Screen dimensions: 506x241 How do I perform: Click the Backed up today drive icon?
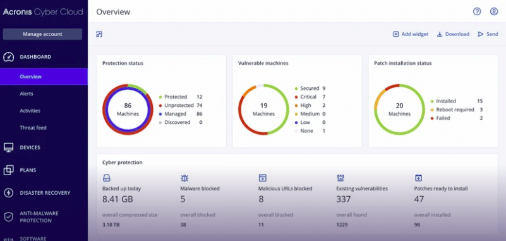pyautogui.click(x=107, y=178)
